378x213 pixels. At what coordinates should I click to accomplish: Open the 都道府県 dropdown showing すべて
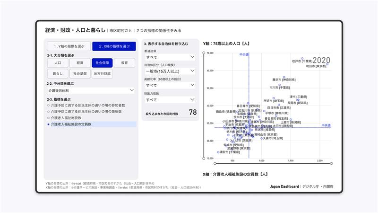170,57
